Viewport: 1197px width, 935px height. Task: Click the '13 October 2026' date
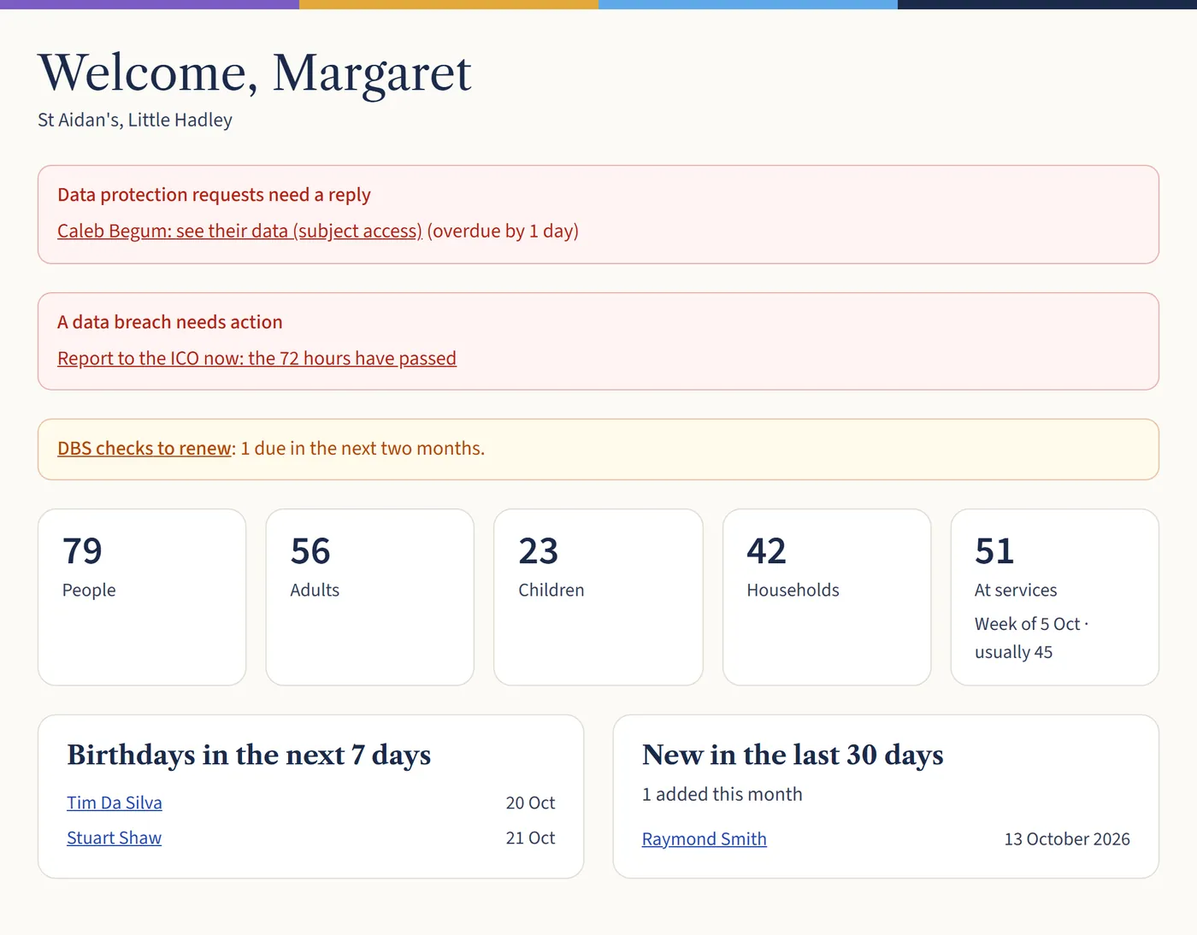coord(1067,839)
